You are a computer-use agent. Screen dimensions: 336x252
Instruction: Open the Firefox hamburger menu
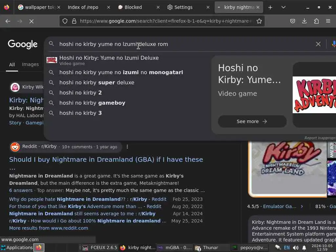click(x=328, y=21)
